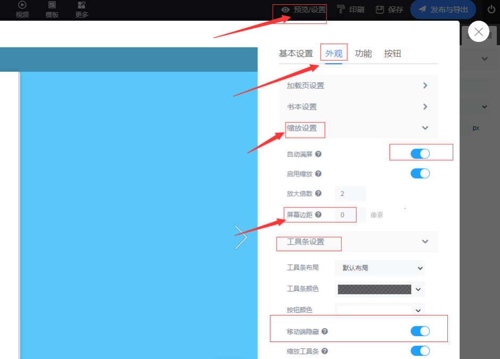This screenshot has height=359, width=500.
Task: Click help icon beside 自动满屏
Action: coord(318,154)
